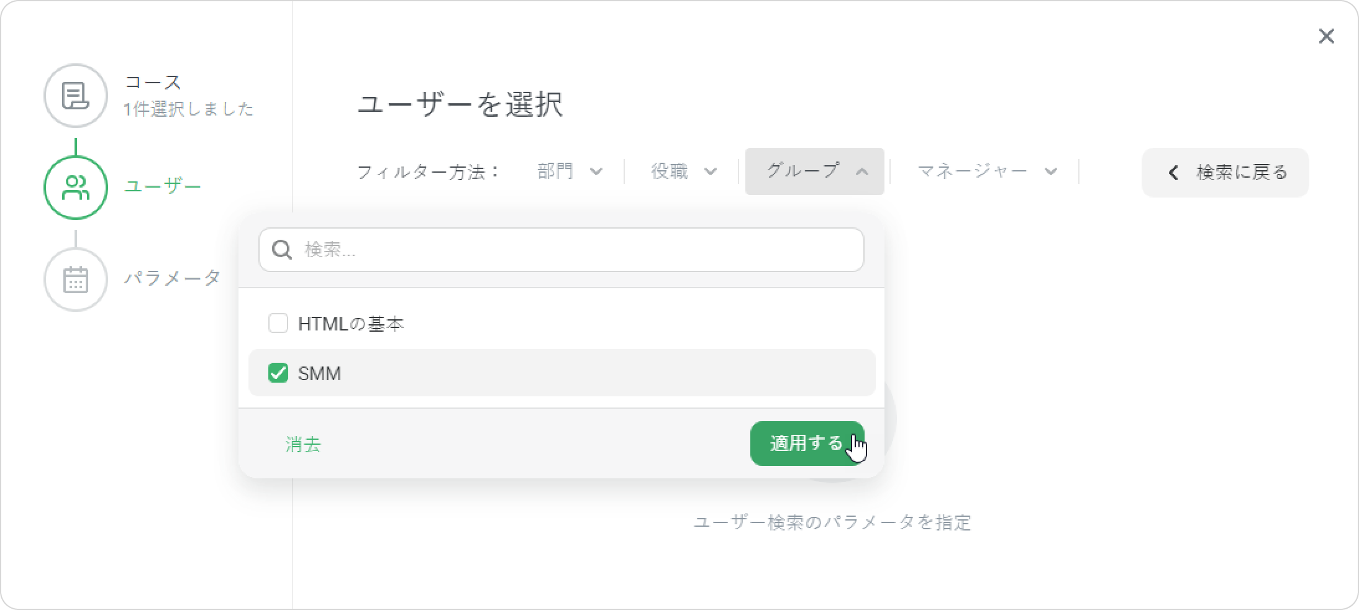
Task: Select the ユーザー step label
Action: [x=163, y=186]
